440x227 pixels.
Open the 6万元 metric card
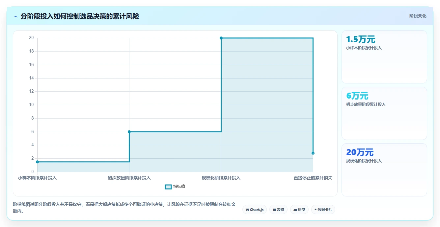pos(384,113)
